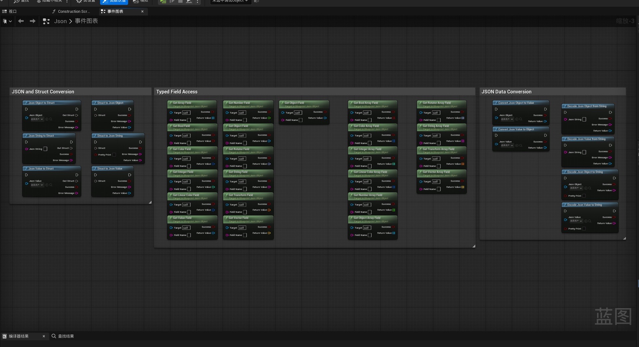Screen dimensions: 639x347
Task: Close the 编译器结果 panel tab
Action: click(x=44, y=336)
